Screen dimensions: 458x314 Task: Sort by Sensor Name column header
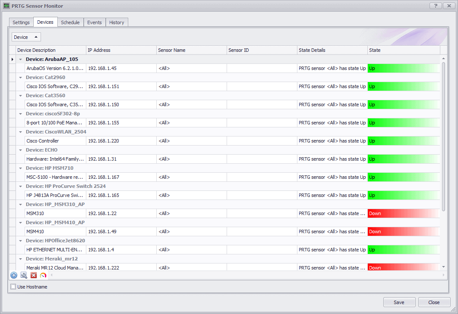192,50
